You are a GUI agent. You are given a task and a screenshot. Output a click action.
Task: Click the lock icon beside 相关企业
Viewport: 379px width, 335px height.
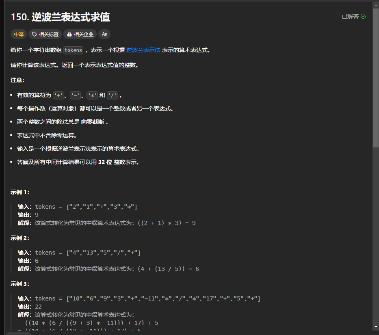(69, 35)
